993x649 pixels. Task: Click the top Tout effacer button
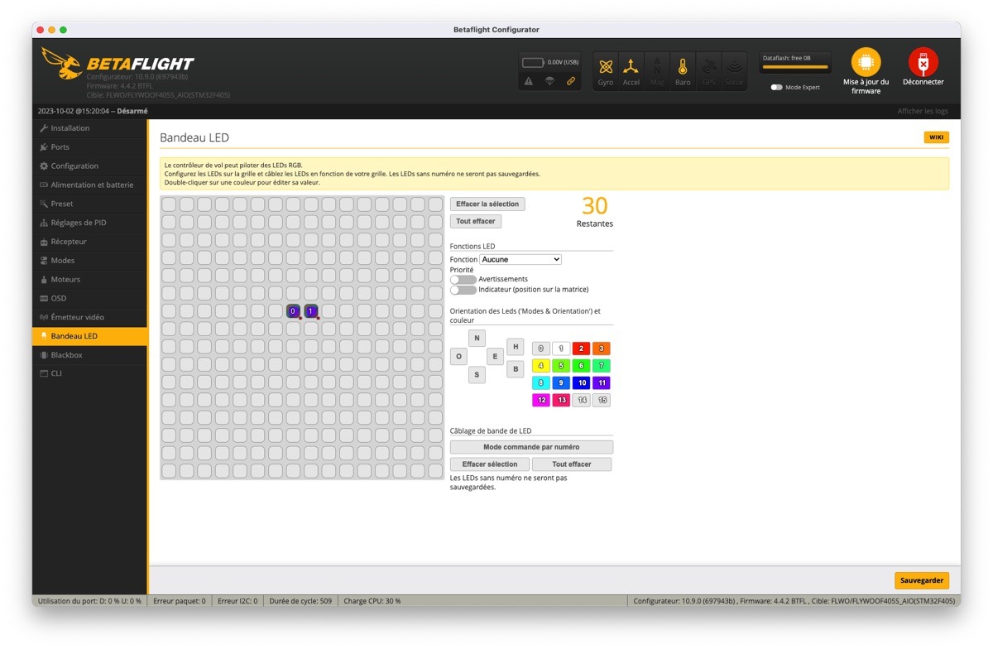pos(476,221)
